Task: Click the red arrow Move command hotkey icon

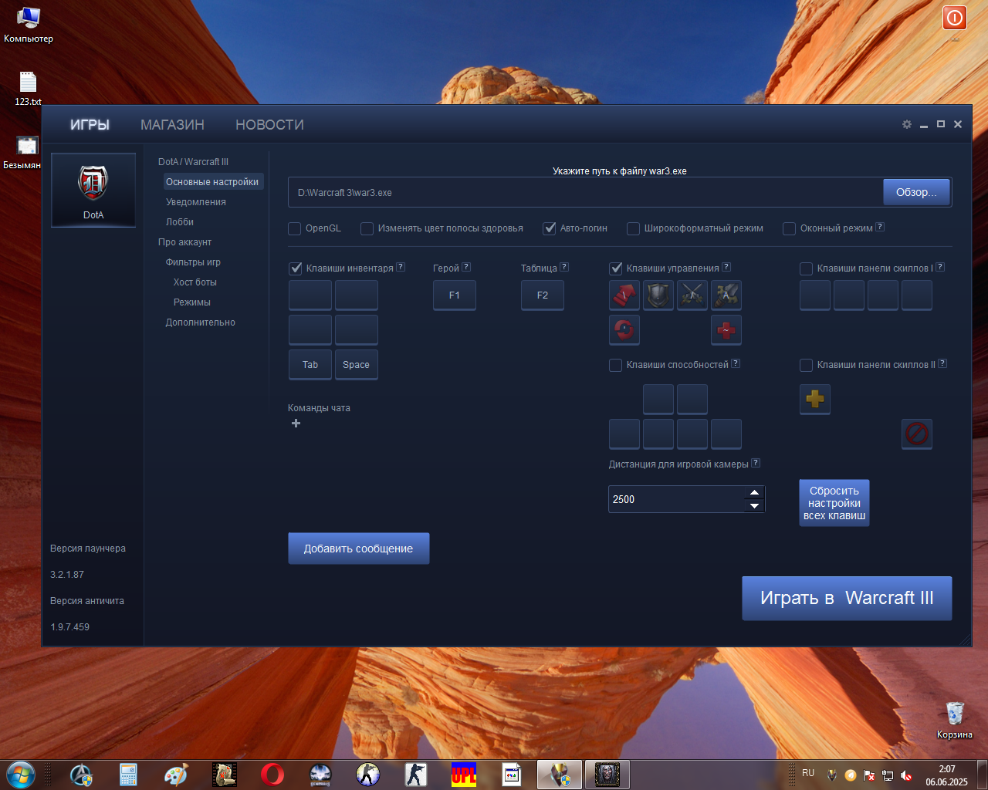Action: pyautogui.click(x=624, y=295)
